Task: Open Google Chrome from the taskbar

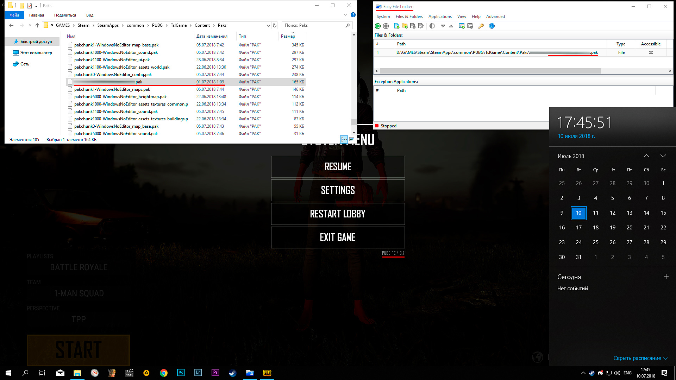Action: pos(163,373)
